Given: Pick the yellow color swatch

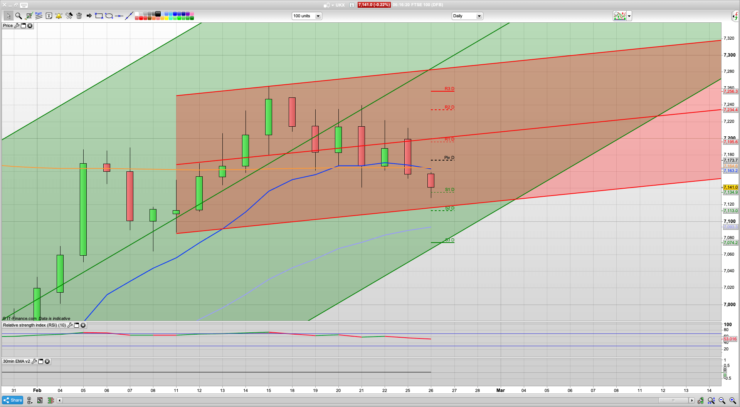Looking at the screenshot, I should pyautogui.click(x=166, y=18).
